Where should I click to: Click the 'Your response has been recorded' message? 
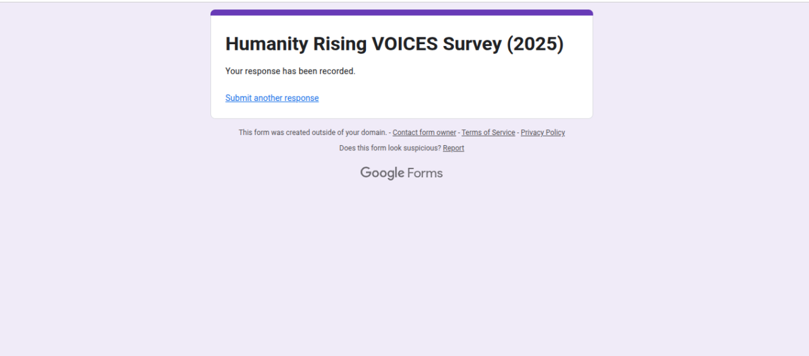290,71
